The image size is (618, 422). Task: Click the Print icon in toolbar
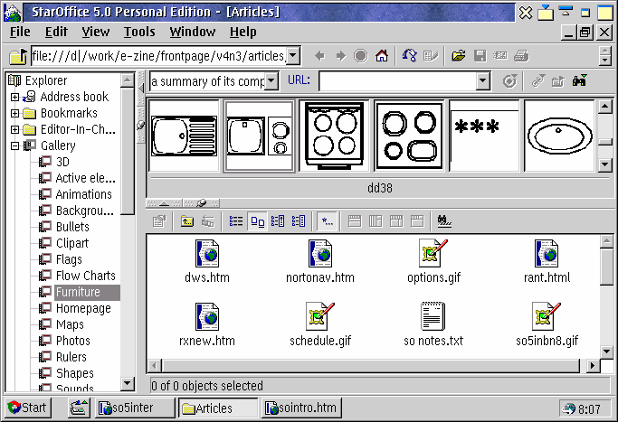pos(521,56)
